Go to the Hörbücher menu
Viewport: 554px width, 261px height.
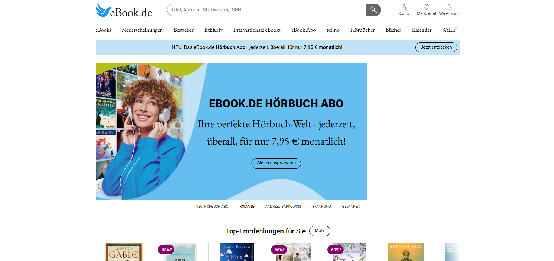tap(362, 30)
